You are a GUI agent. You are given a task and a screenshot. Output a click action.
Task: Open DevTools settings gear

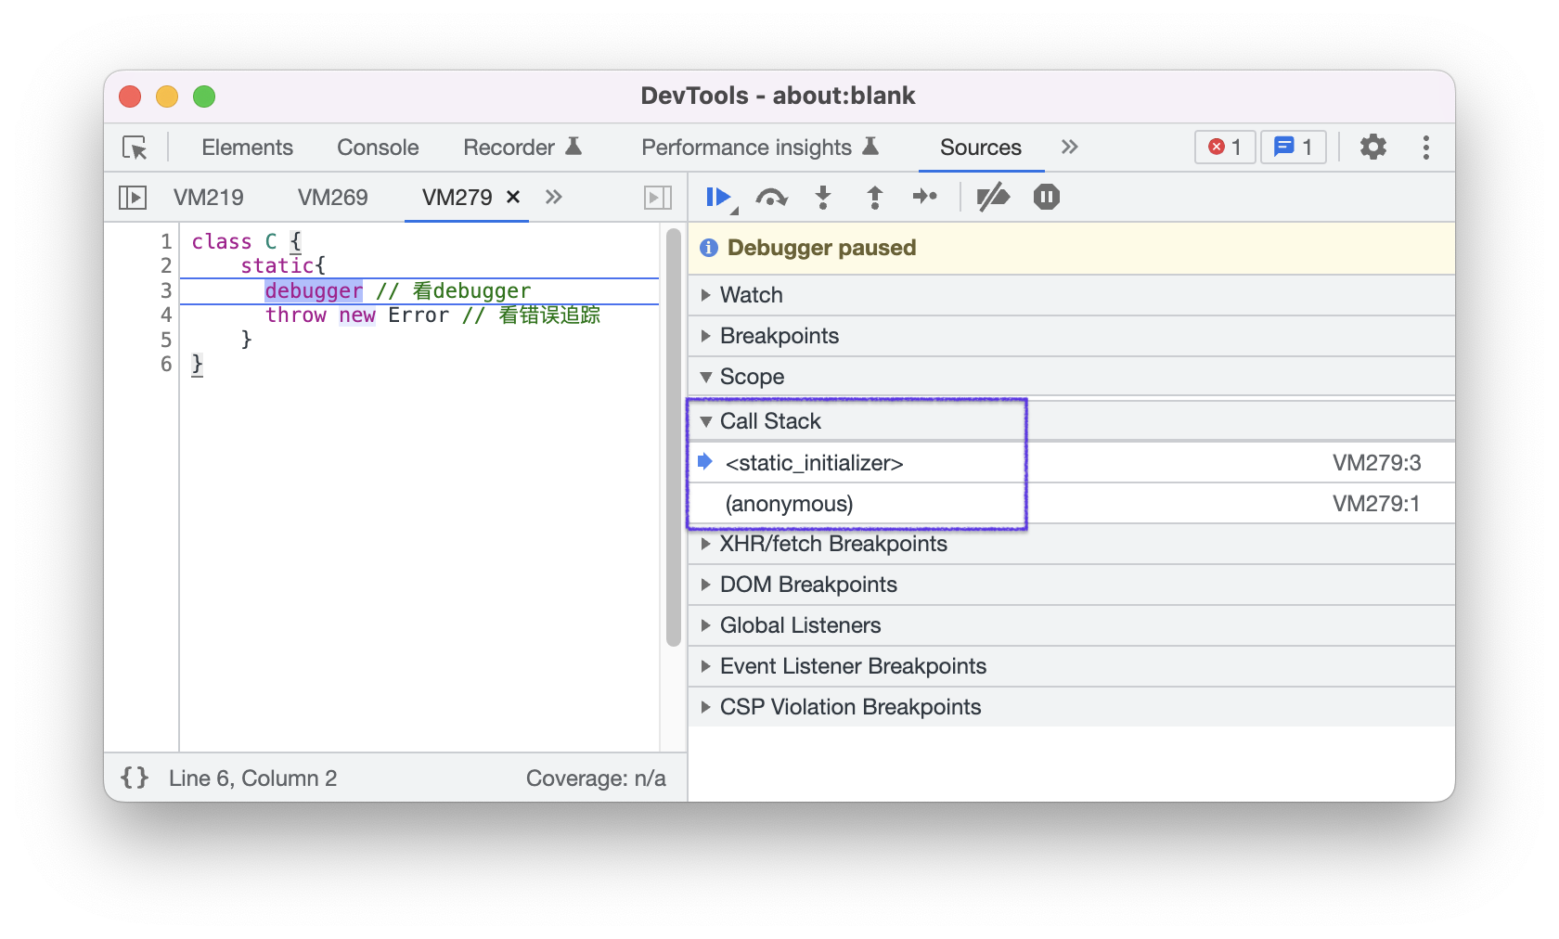coord(1372,147)
